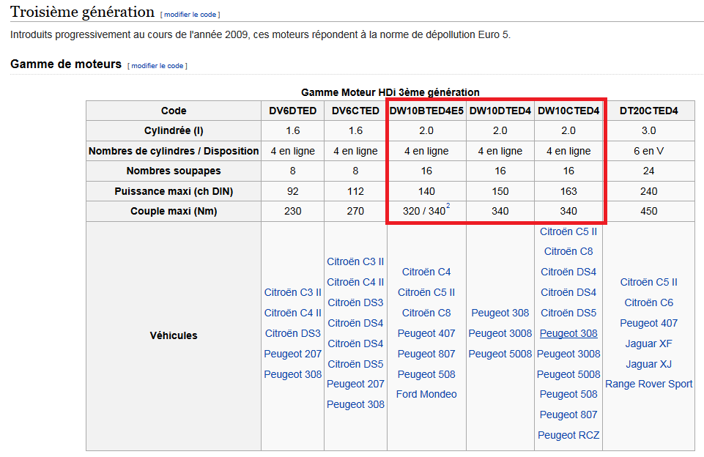Image resolution: width=704 pixels, height=457 pixels.
Task: Select Peugeot 407 in the DT20CTED4 column
Action: 648,323
